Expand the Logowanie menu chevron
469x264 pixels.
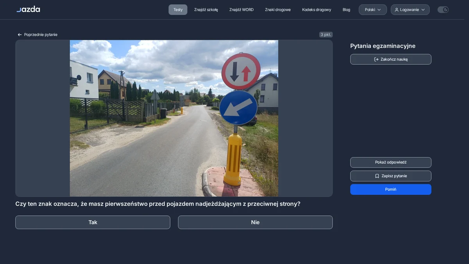[x=423, y=10]
